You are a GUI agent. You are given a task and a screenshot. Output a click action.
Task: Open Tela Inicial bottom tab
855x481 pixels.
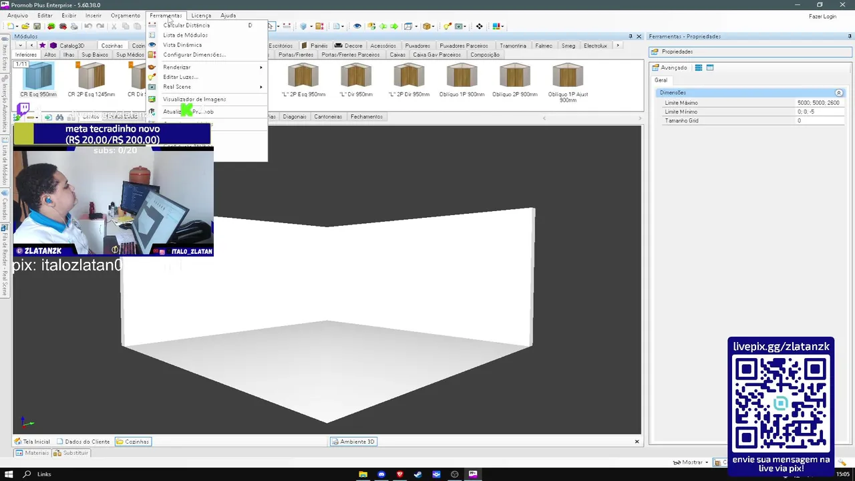tap(33, 442)
